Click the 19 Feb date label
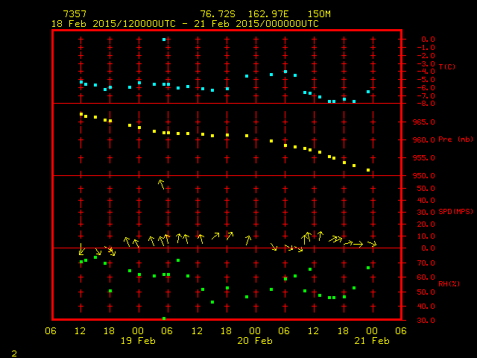The image size is (477, 358). 139,340
